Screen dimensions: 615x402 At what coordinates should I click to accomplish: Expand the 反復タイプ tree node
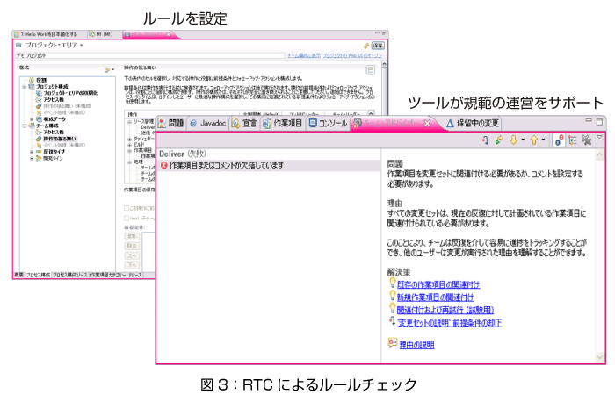pyautogui.click(x=32, y=152)
